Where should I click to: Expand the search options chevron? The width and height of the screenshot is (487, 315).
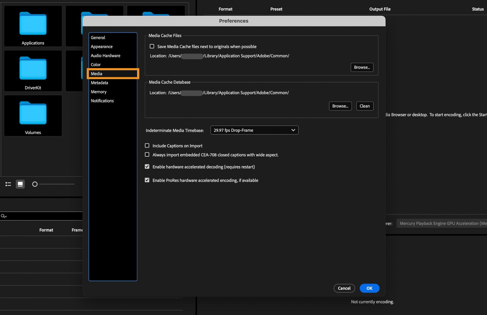6,216
